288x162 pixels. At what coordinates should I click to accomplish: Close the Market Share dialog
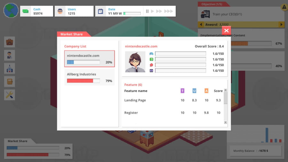pyautogui.click(x=226, y=30)
